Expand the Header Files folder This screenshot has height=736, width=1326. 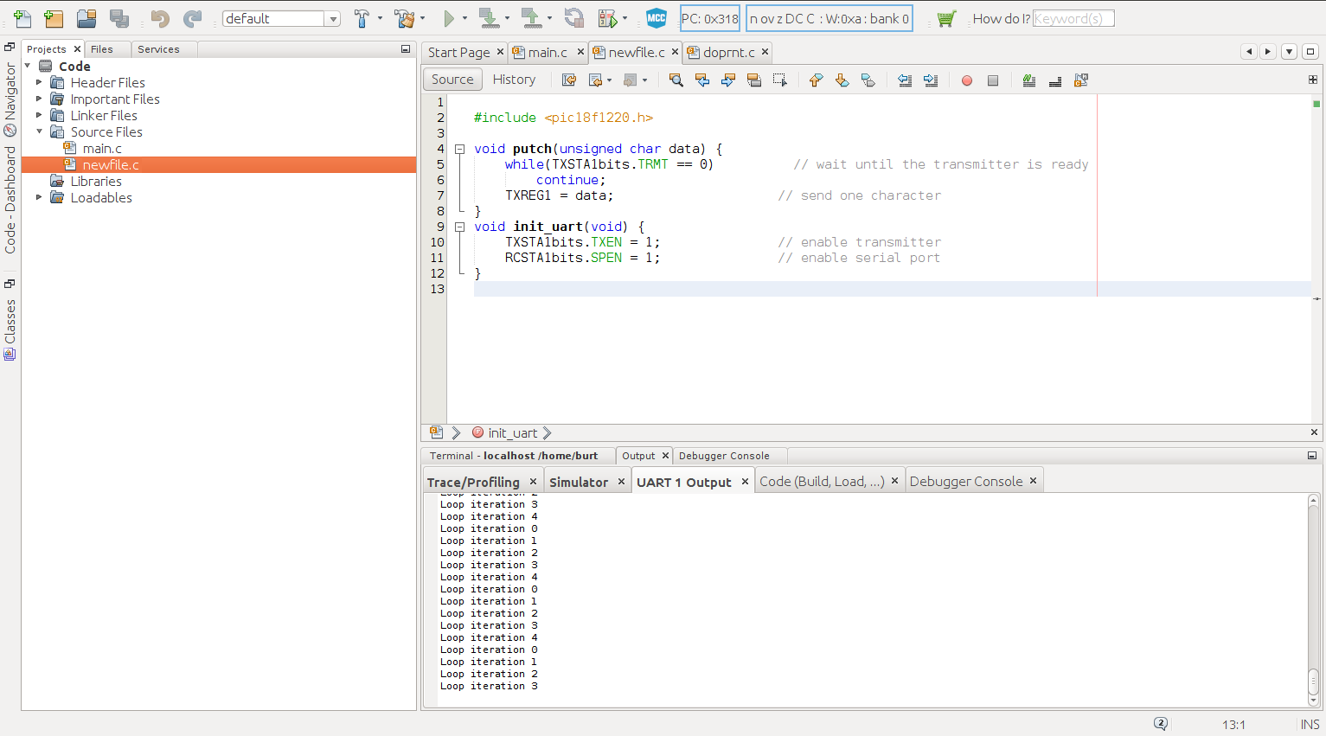pyautogui.click(x=39, y=82)
